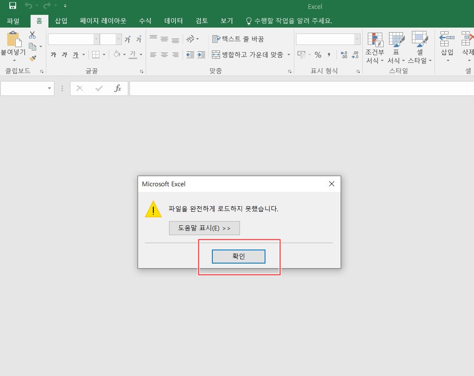Viewport: 474px width, 376px height.
Task: Click the Name Box field
Action: click(x=27, y=89)
